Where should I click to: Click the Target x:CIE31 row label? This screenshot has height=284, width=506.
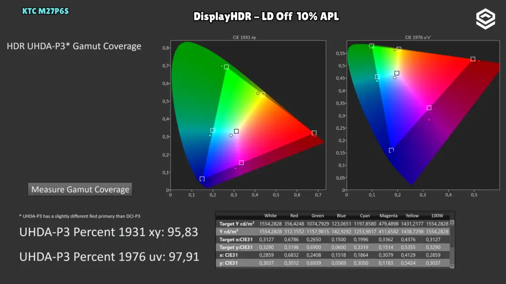click(236, 240)
